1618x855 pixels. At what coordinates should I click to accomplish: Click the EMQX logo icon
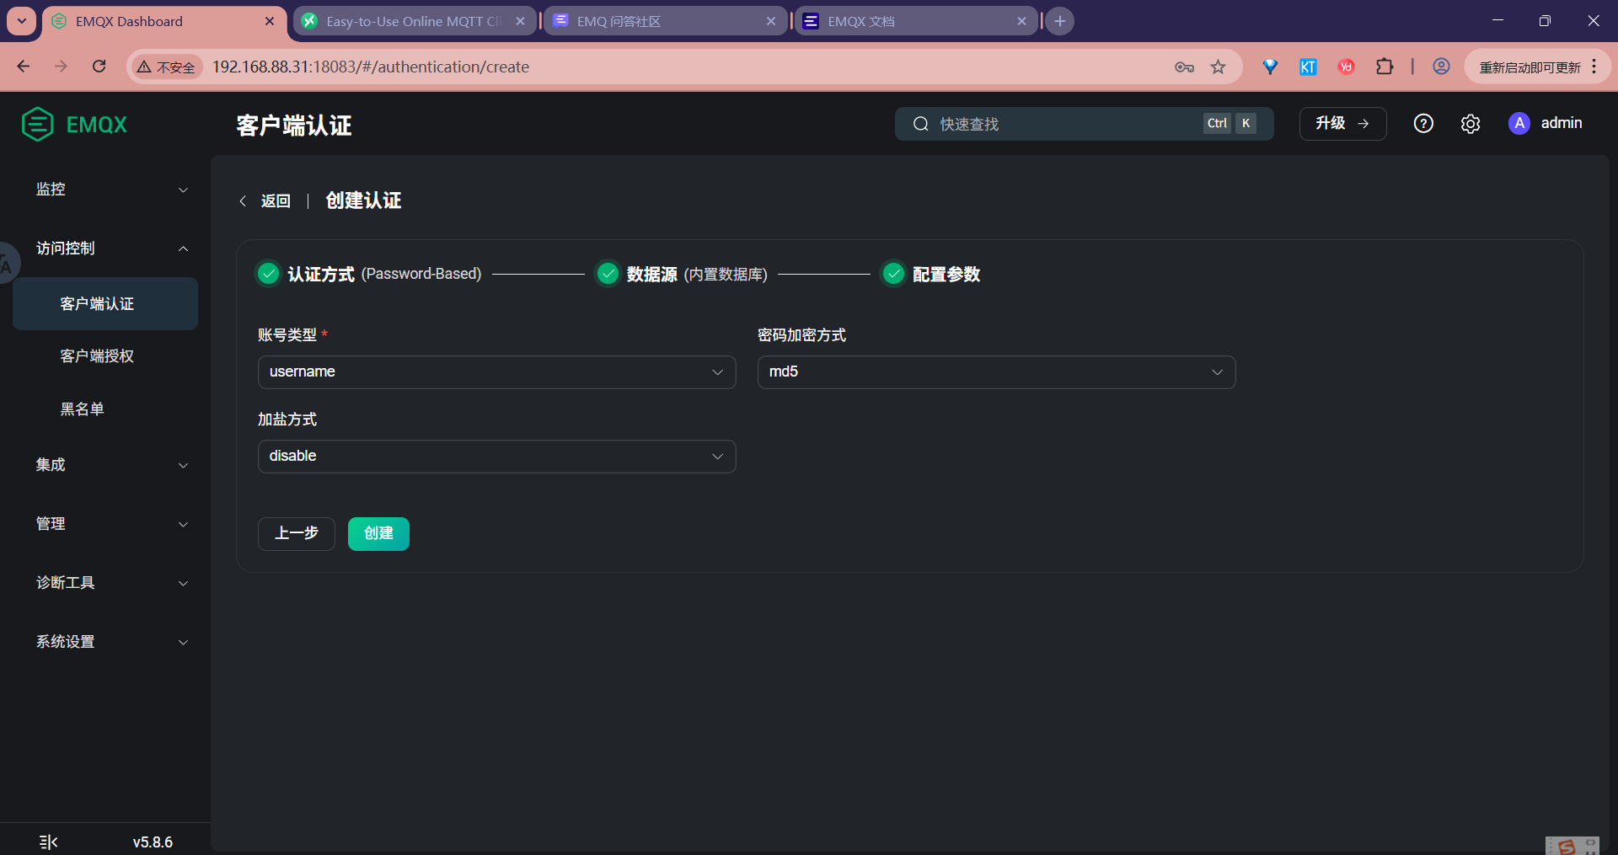(37, 124)
